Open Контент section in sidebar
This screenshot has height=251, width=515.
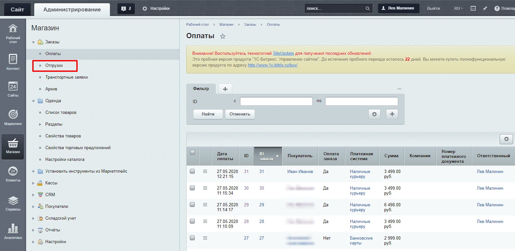13,62
